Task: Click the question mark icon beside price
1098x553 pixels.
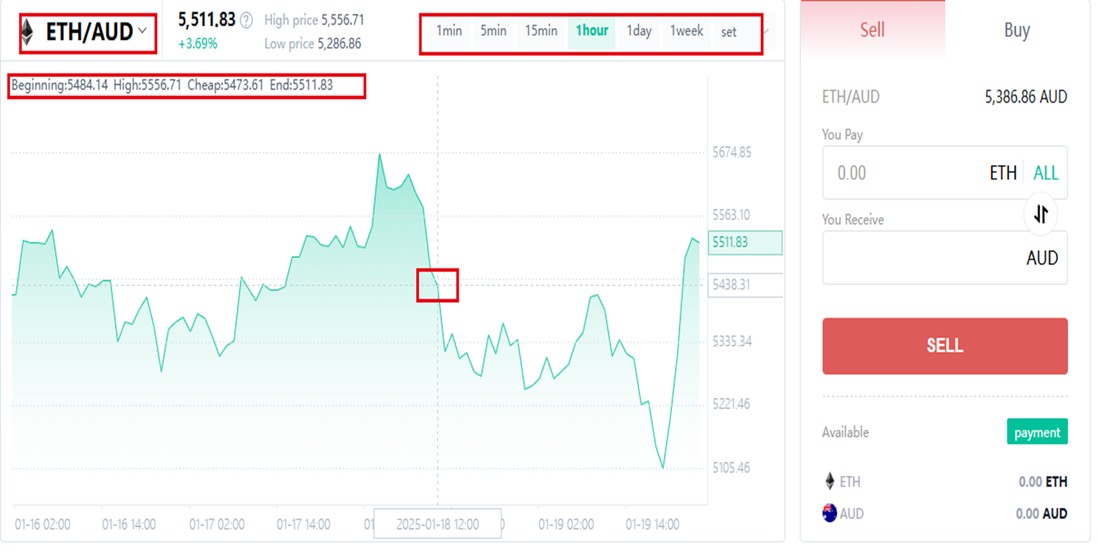Action: click(x=246, y=20)
